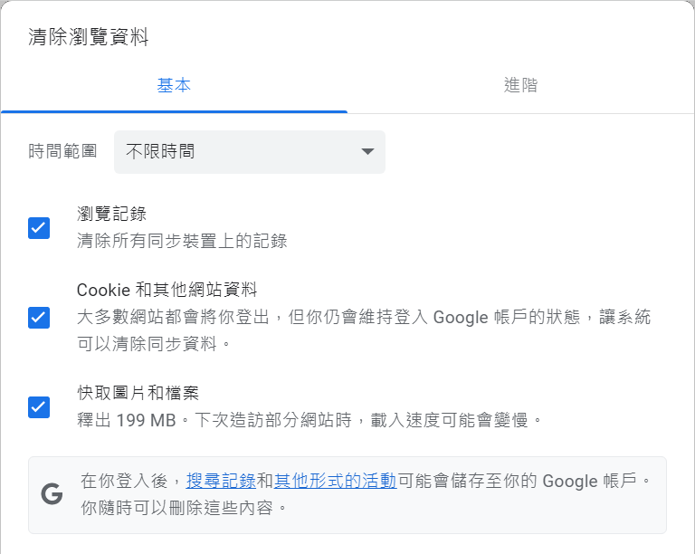Switch to the 進階 tab

[521, 85]
